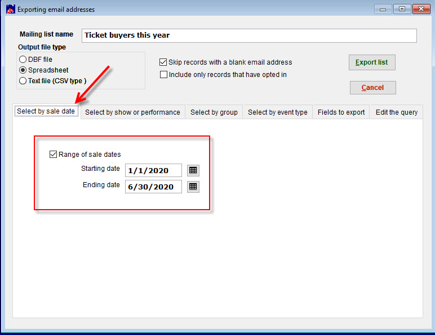The width and height of the screenshot is (435, 335).
Task: Close the Exporting email addresses window
Action: (x=421, y=9)
